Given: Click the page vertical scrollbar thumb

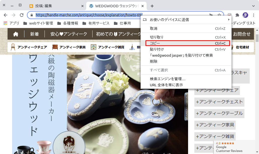Looking at the screenshot, I should pos(257,38).
